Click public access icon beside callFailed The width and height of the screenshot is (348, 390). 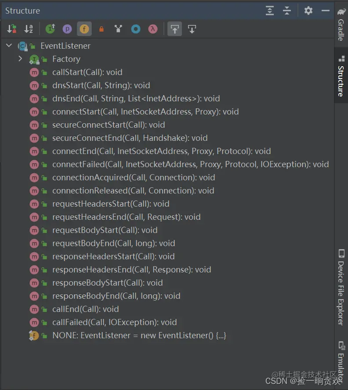44,322
